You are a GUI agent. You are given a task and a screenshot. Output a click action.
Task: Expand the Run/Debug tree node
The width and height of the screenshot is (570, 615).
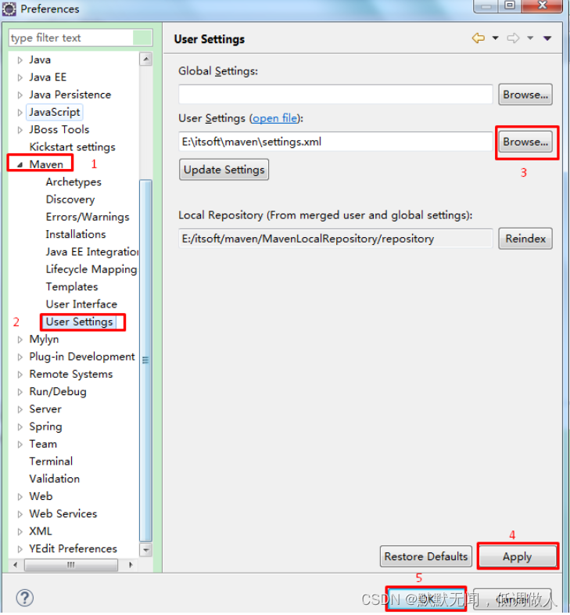tap(20, 392)
